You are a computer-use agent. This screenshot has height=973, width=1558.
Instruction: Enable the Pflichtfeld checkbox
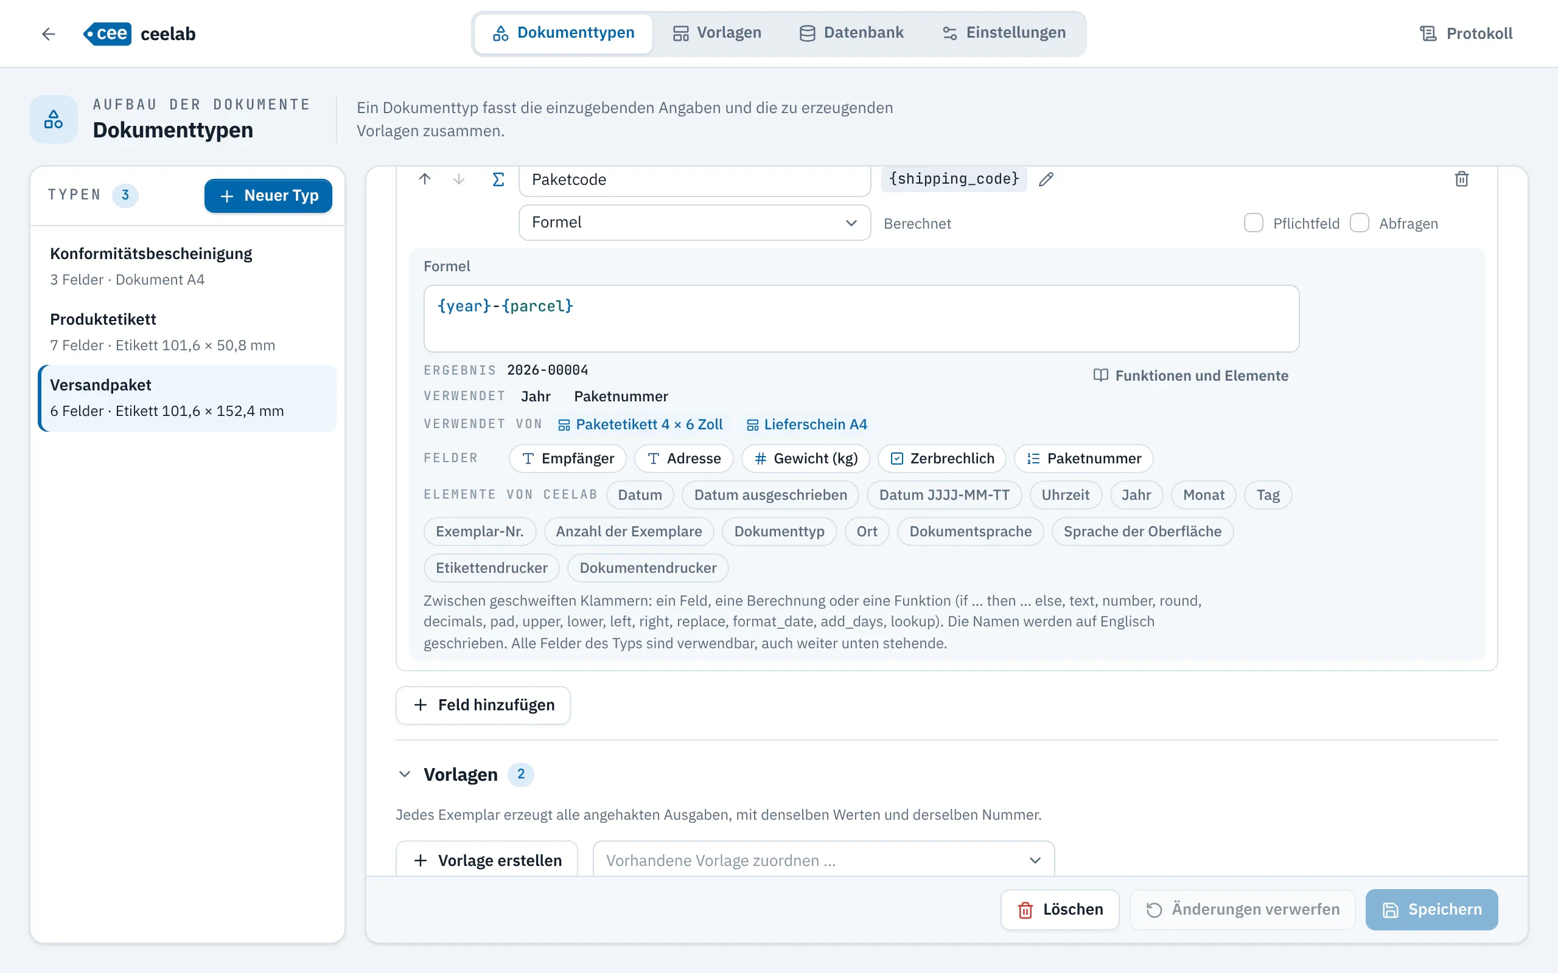point(1253,223)
